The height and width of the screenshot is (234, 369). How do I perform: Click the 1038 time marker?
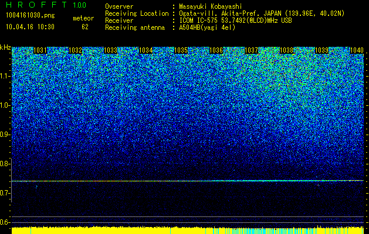(x=287, y=50)
